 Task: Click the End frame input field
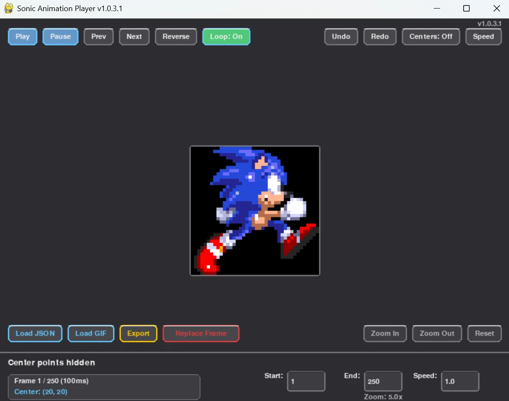[x=383, y=381]
